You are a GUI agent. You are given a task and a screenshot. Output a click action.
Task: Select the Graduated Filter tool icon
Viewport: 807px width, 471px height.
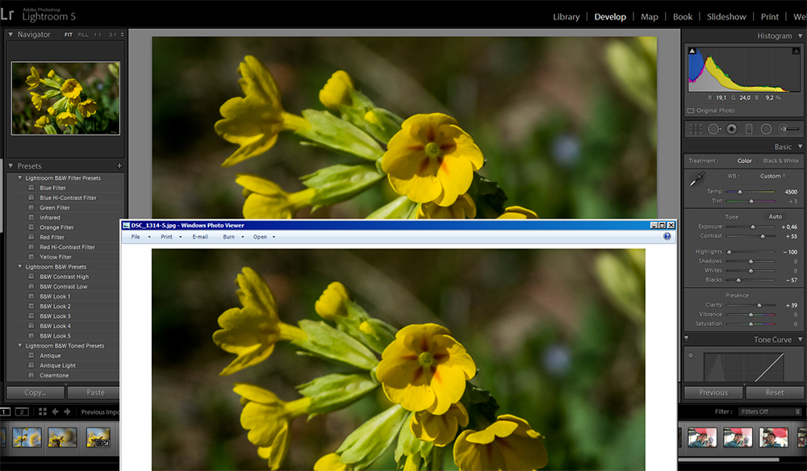coord(749,129)
